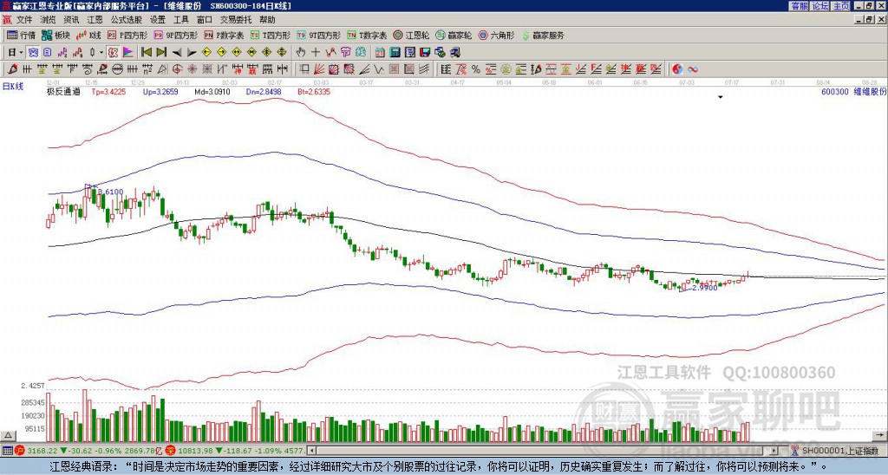The width and height of the screenshot is (888, 475).
Task: Click the 客服 button
Action: point(799,6)
